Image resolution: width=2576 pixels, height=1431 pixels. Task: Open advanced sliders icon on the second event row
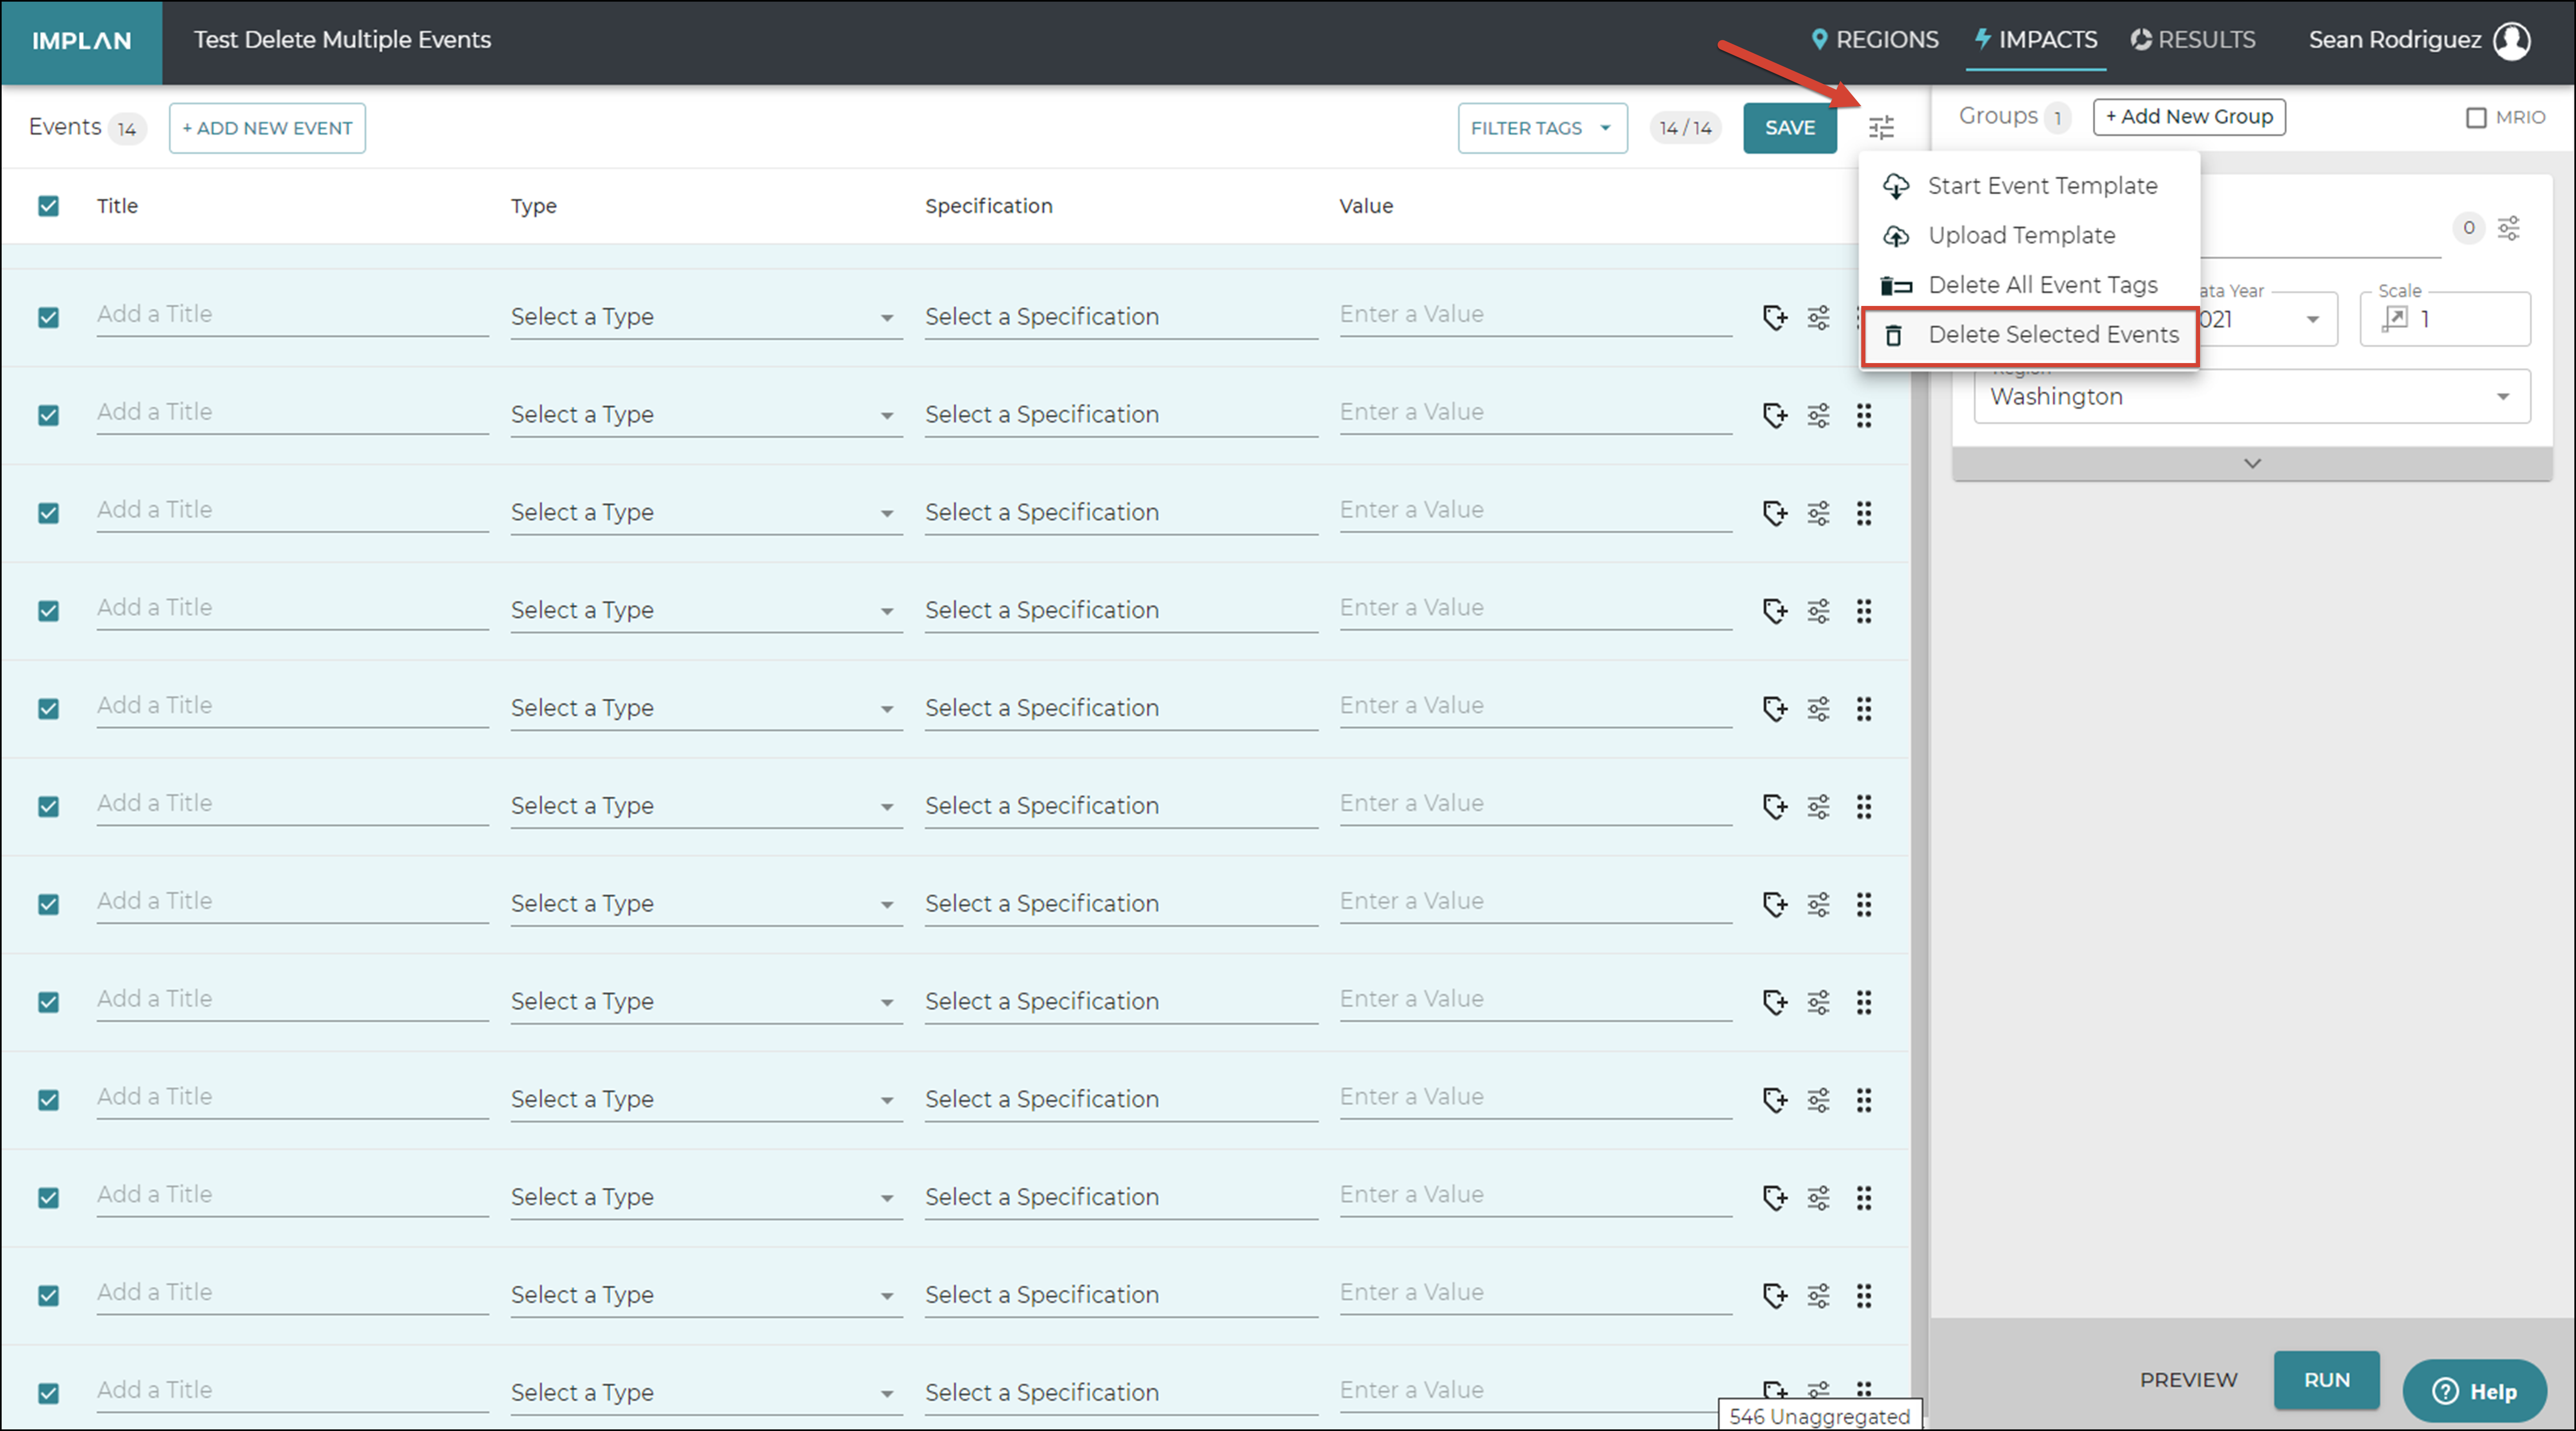(1819, 416)
